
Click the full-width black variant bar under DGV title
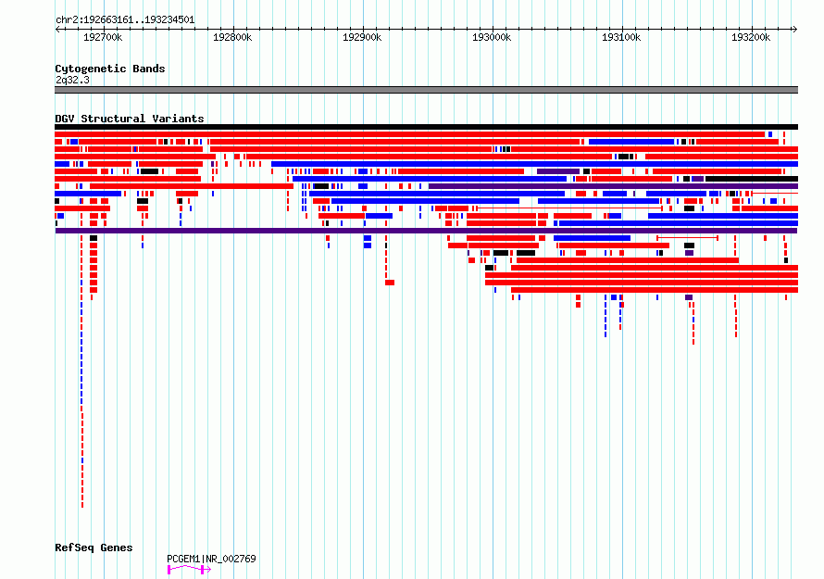426,127
